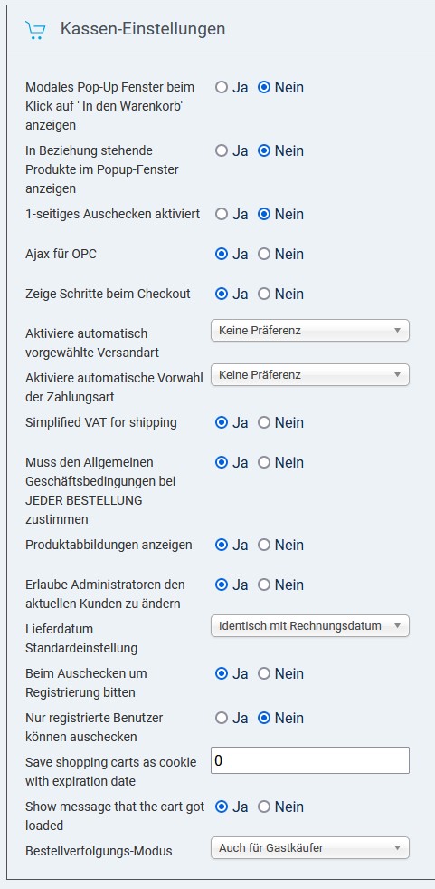Choose Ja for Nur registrierte Benutzer können auschecken
The height and width of the screenshot is (889, 435).
pyautogui.click(x=222, y=718)
